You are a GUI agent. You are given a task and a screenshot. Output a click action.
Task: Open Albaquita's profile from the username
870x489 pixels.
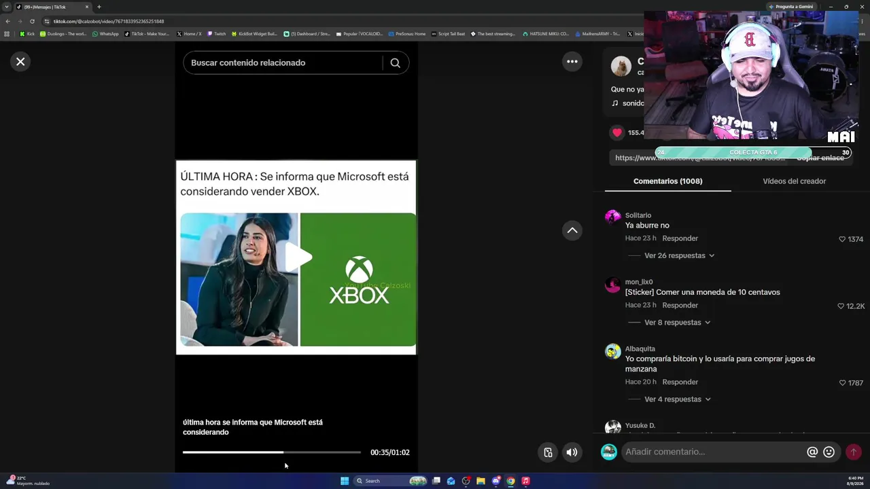click(x=640, y=349)
